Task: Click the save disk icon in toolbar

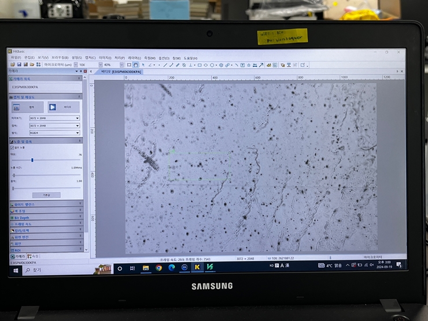Action: pyautogui.click(x=19, y=65)
